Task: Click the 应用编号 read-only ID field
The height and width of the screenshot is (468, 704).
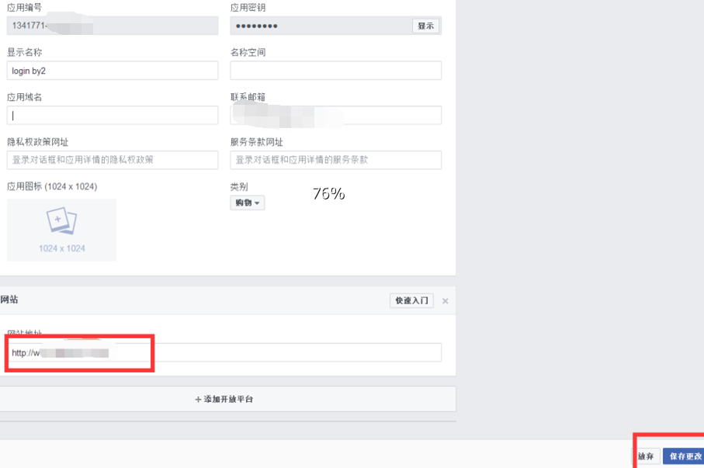Action: [113, 26]
